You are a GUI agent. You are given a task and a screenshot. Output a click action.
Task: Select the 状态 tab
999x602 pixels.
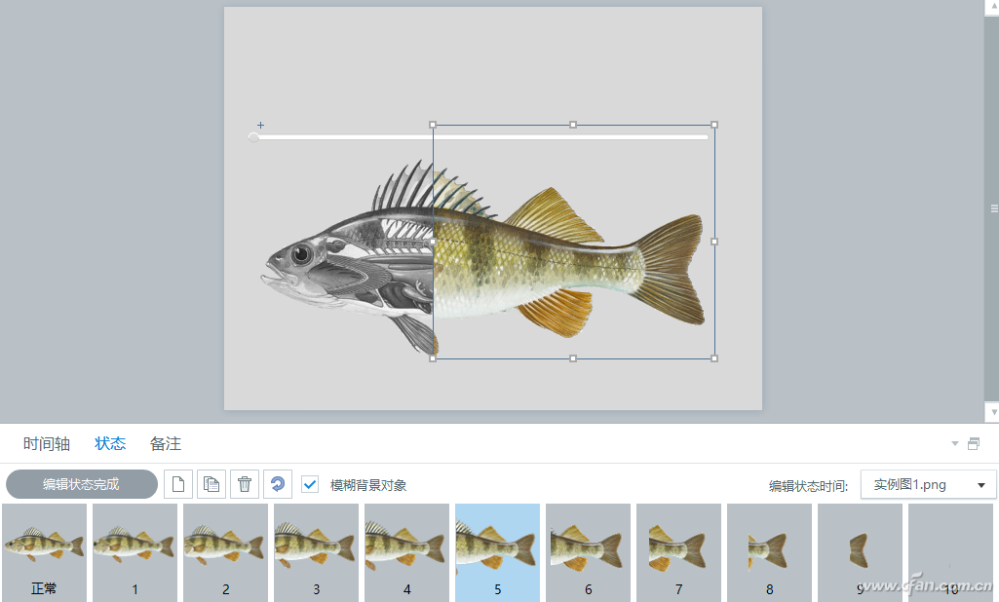coord(110,444)
